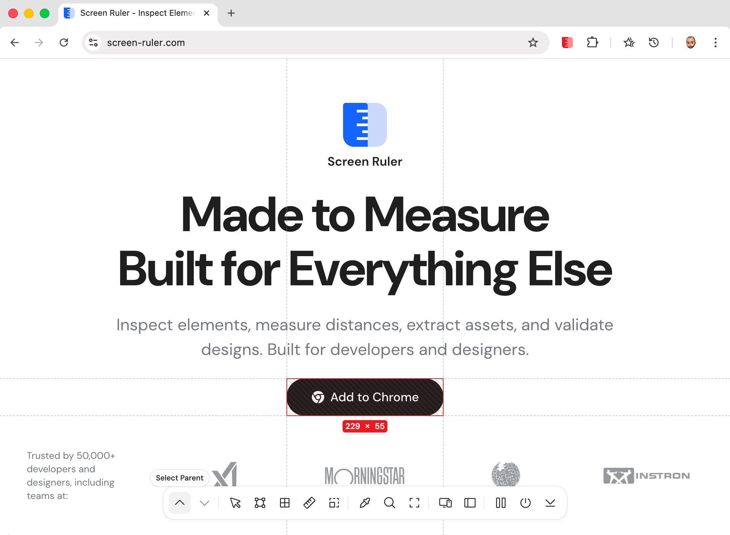Open the Chrome profile avatar

(691, 43)
